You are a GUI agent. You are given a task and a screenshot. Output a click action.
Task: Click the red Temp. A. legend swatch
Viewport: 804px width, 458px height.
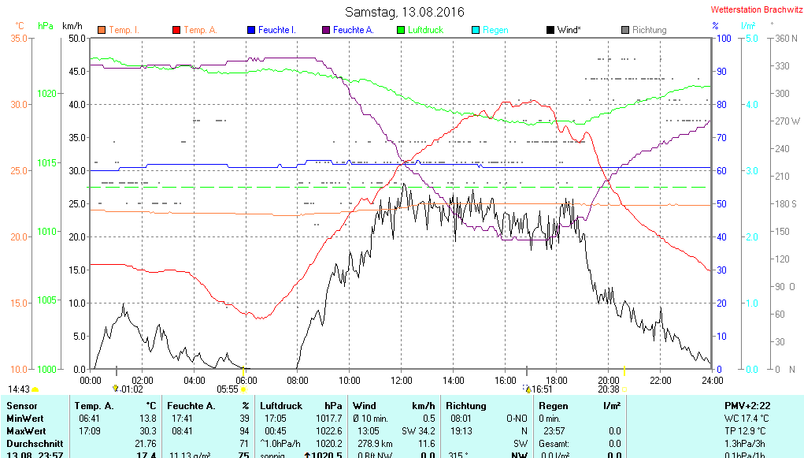[x=176, y=30]
